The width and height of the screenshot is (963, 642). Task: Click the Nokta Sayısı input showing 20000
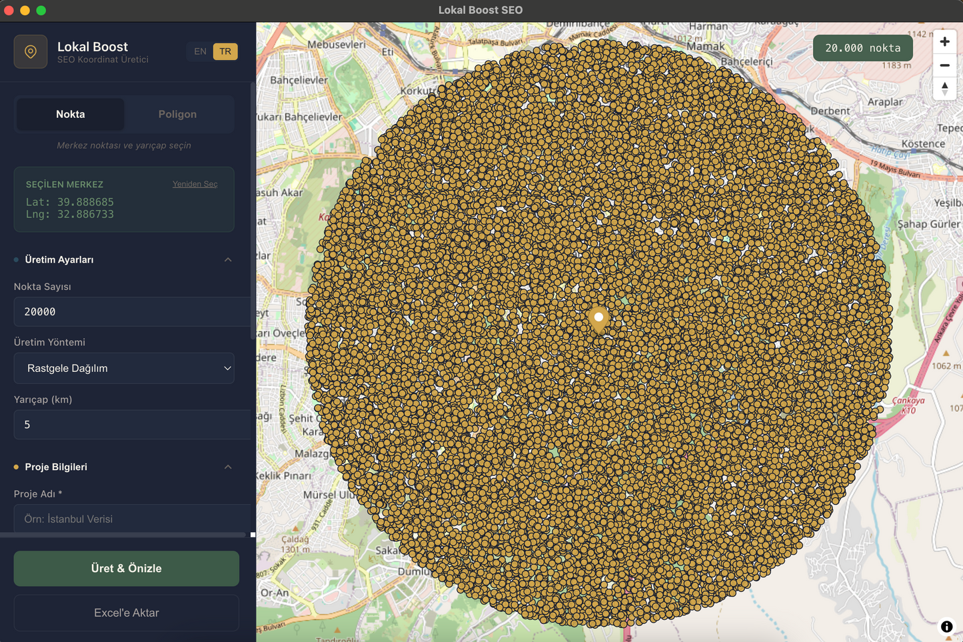[131, 311]
